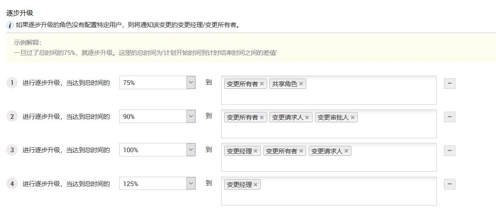Screen dimensions: 496x222
Task: Delete escalation level 1 with minus button
Action: [x=449, y=83]
